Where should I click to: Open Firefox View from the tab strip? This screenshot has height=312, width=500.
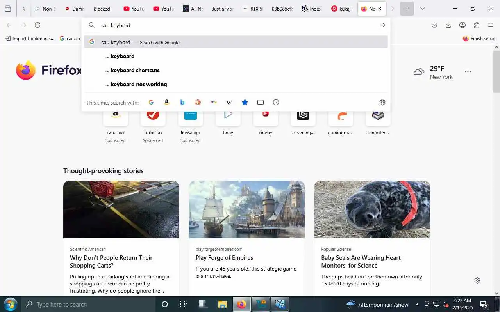click(x=8, y=9)
